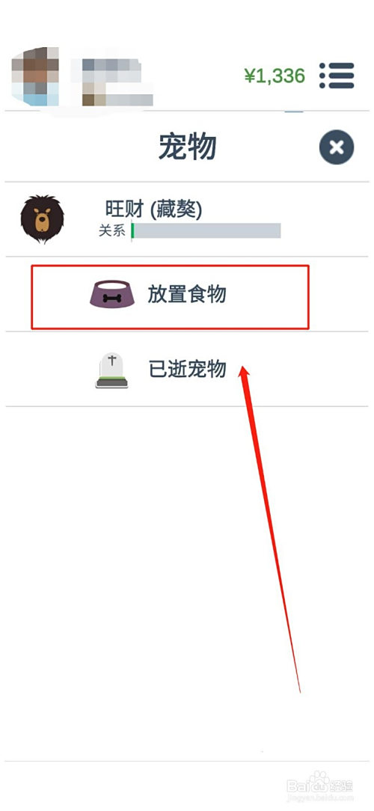
Task: Click the pet food bowl icon
Action: click(113, 295)
